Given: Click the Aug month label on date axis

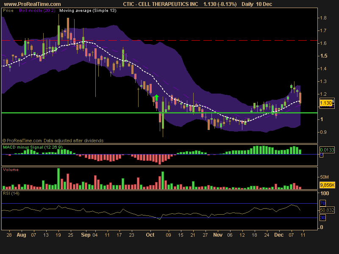Looking at the screenshot, I should point(22,235).
